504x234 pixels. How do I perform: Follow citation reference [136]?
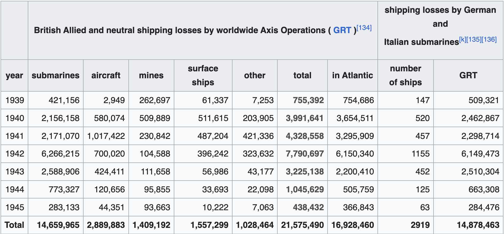(489, 40)
